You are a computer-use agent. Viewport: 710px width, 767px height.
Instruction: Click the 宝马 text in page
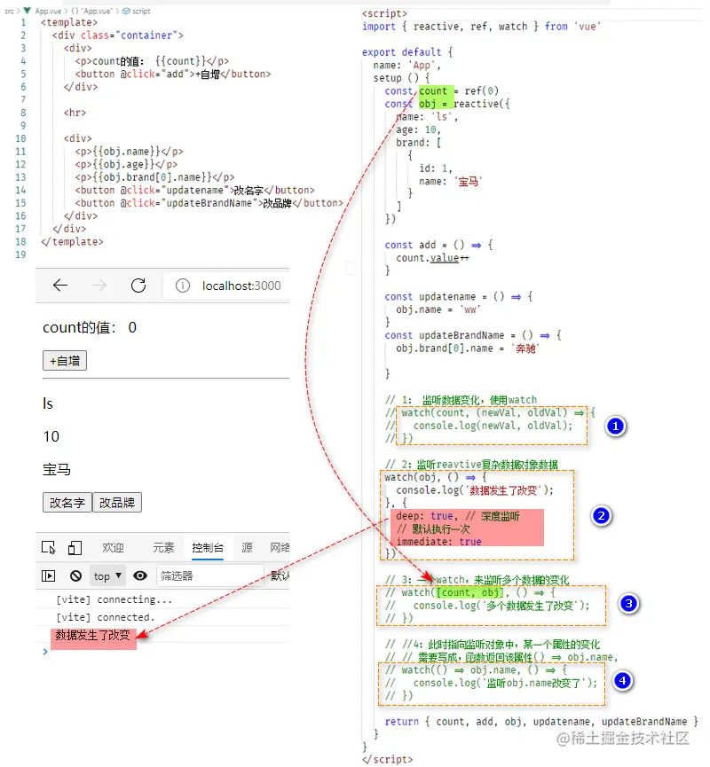(x=57, y=470)
